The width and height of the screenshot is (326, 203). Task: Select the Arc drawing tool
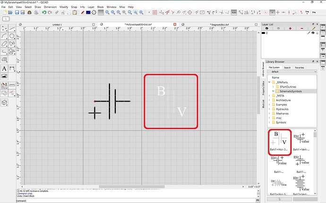[x=4, y=36]
